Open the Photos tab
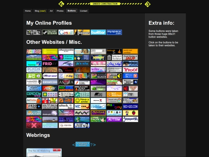 (60, 11)
